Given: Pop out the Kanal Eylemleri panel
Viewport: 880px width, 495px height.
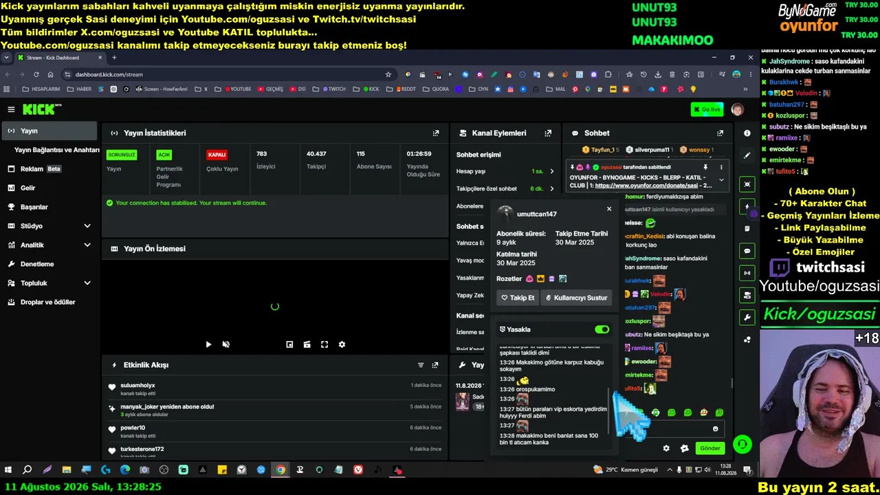Looking at the screenshot, I should tap(548, 133).
